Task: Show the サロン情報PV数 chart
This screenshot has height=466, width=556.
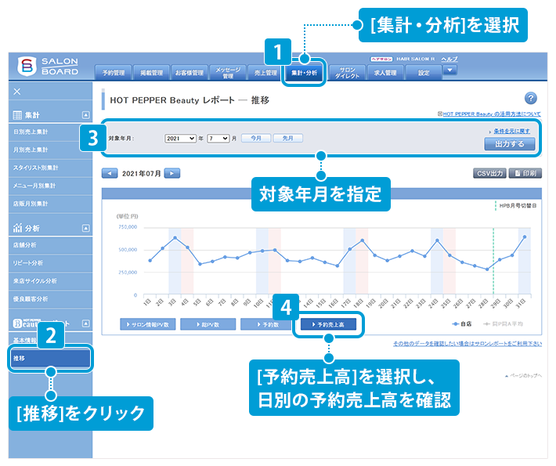Action: tap(148, 323)
